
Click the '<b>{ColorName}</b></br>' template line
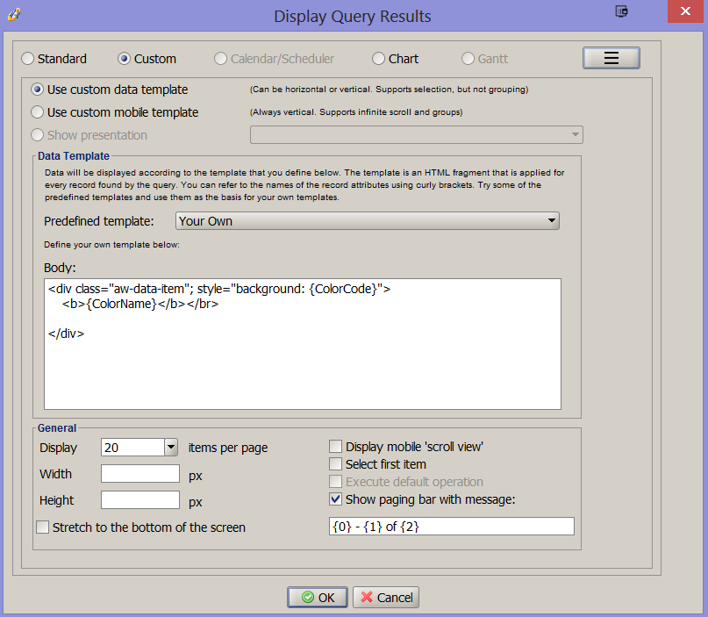[140, 304]
